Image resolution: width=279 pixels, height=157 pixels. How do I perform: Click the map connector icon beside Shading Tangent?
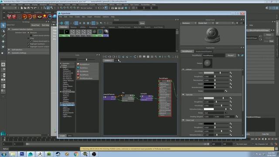tap(237, 117)
